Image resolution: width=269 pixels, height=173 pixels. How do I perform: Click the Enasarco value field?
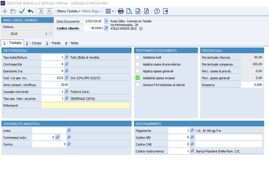point(252,85)
